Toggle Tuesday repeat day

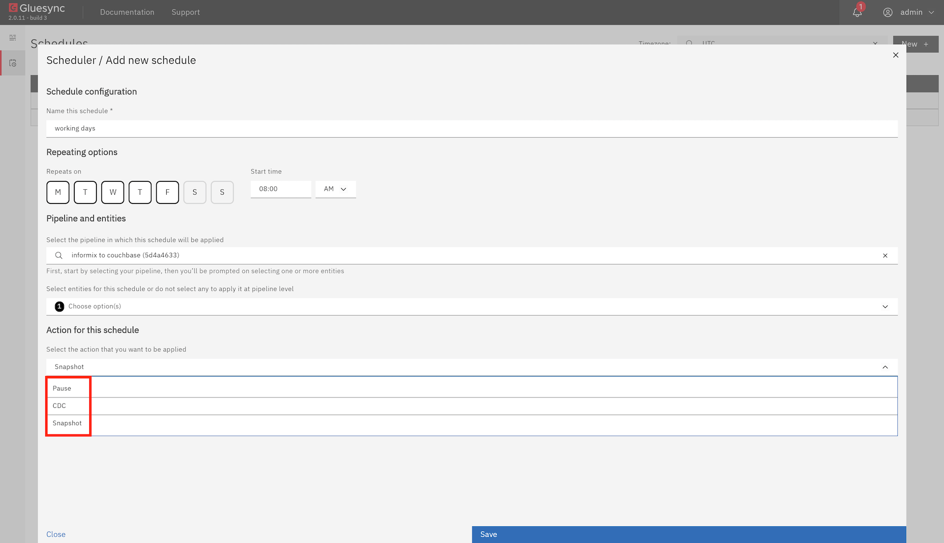[85, 192]
